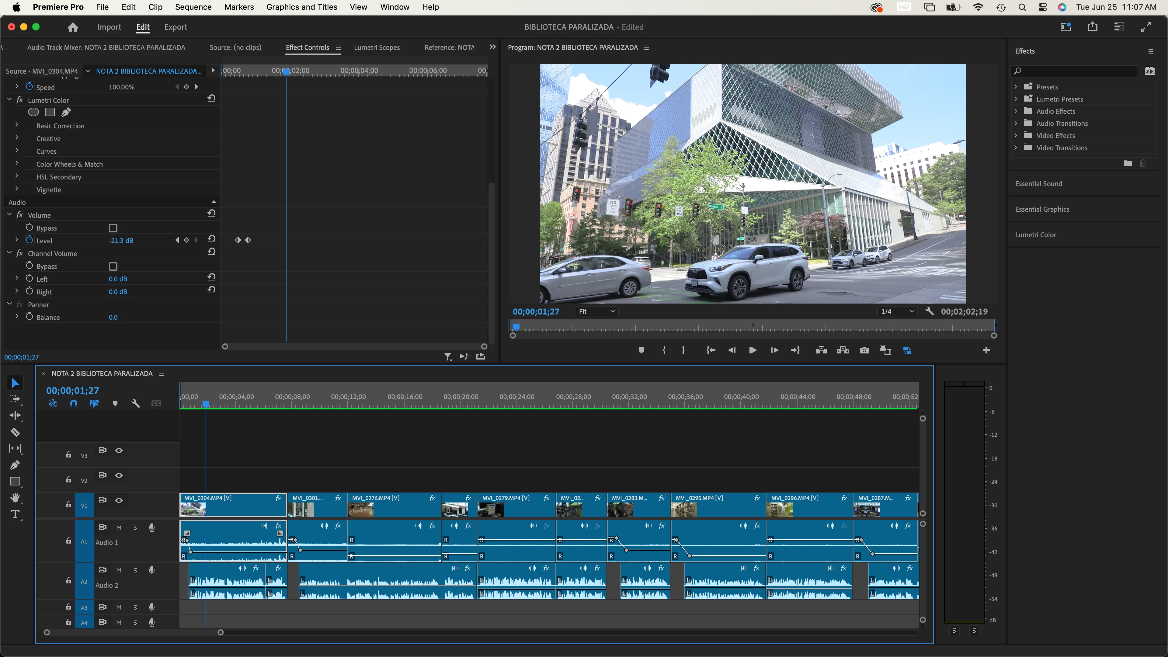Screen dimensions: 1168x657
Task: Select the Type tool in toolbar
Action: [15, 514]
